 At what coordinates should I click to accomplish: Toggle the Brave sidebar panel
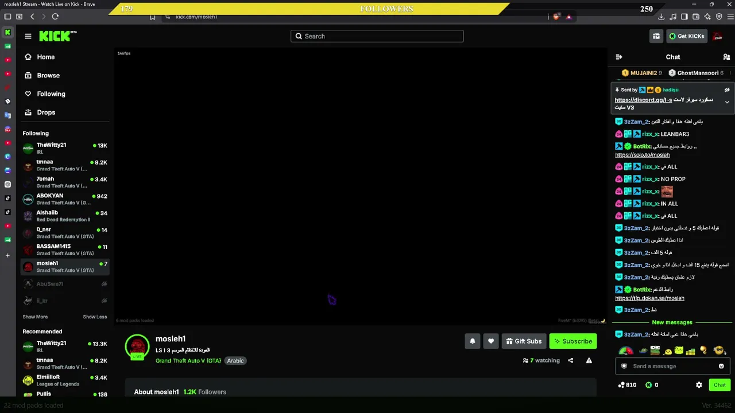pyautogui.click(x=684, y=17)
